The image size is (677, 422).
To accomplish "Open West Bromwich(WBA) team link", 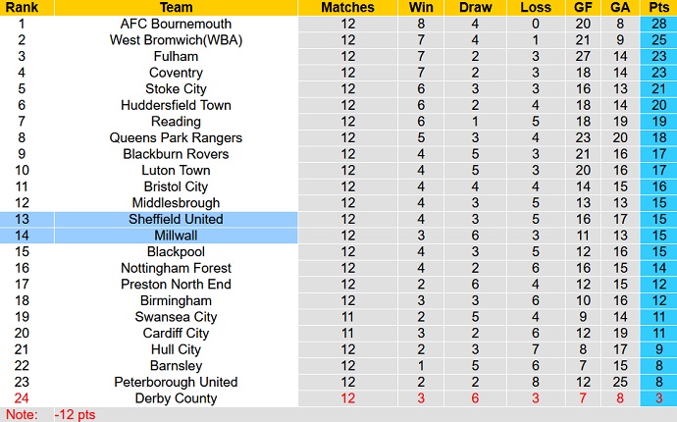I will pyautogui.click(x=176, y=40).
